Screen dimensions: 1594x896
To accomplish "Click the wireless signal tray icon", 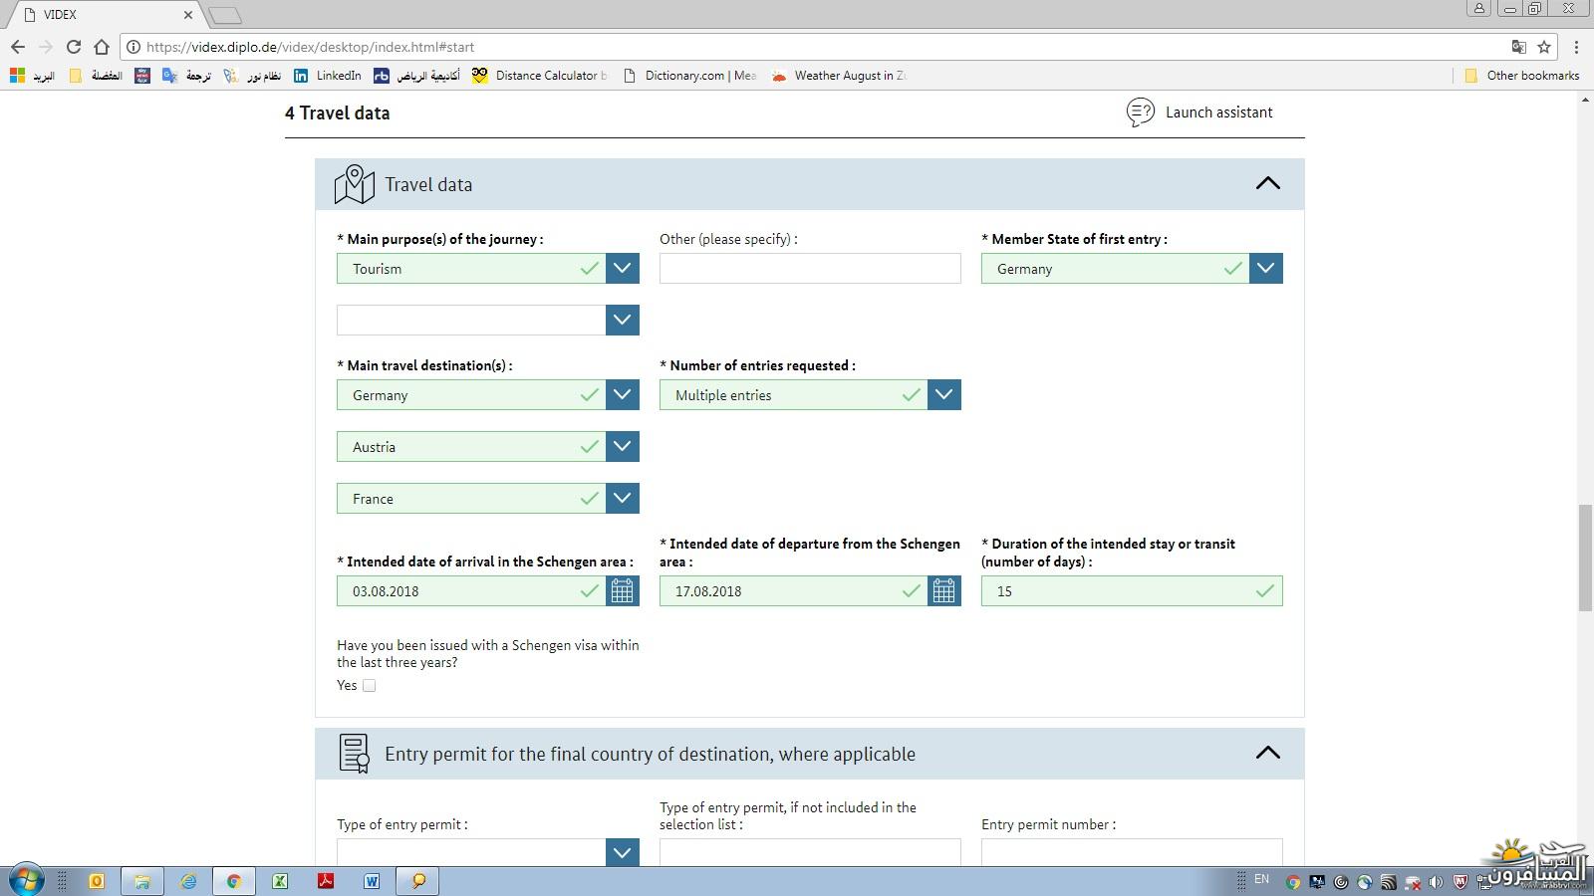I will (x=1388, y=882).
